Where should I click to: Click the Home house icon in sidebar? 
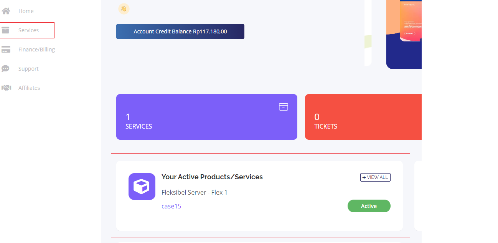(6, 11)
